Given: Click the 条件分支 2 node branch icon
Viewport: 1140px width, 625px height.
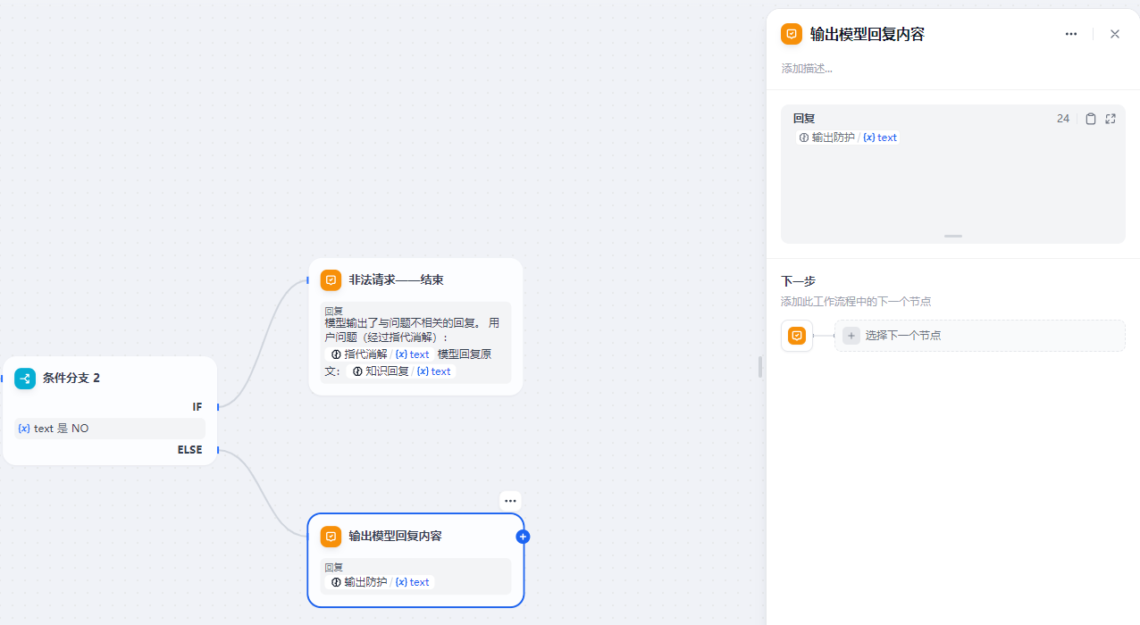Looking at the screenshot, I should coord(25,379).
